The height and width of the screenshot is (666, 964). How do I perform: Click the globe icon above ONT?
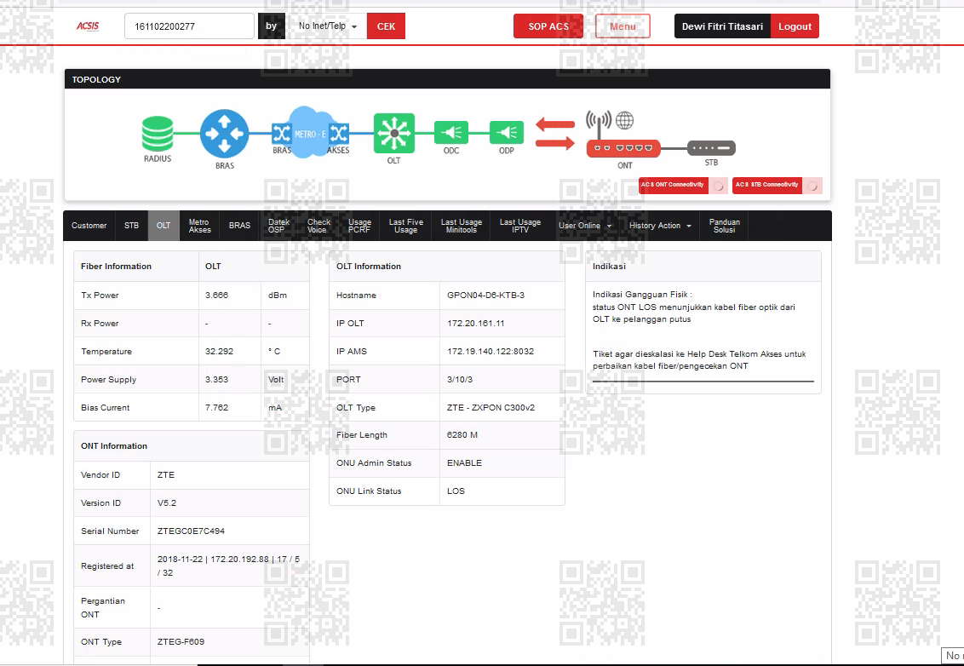(x=624, y=121)
